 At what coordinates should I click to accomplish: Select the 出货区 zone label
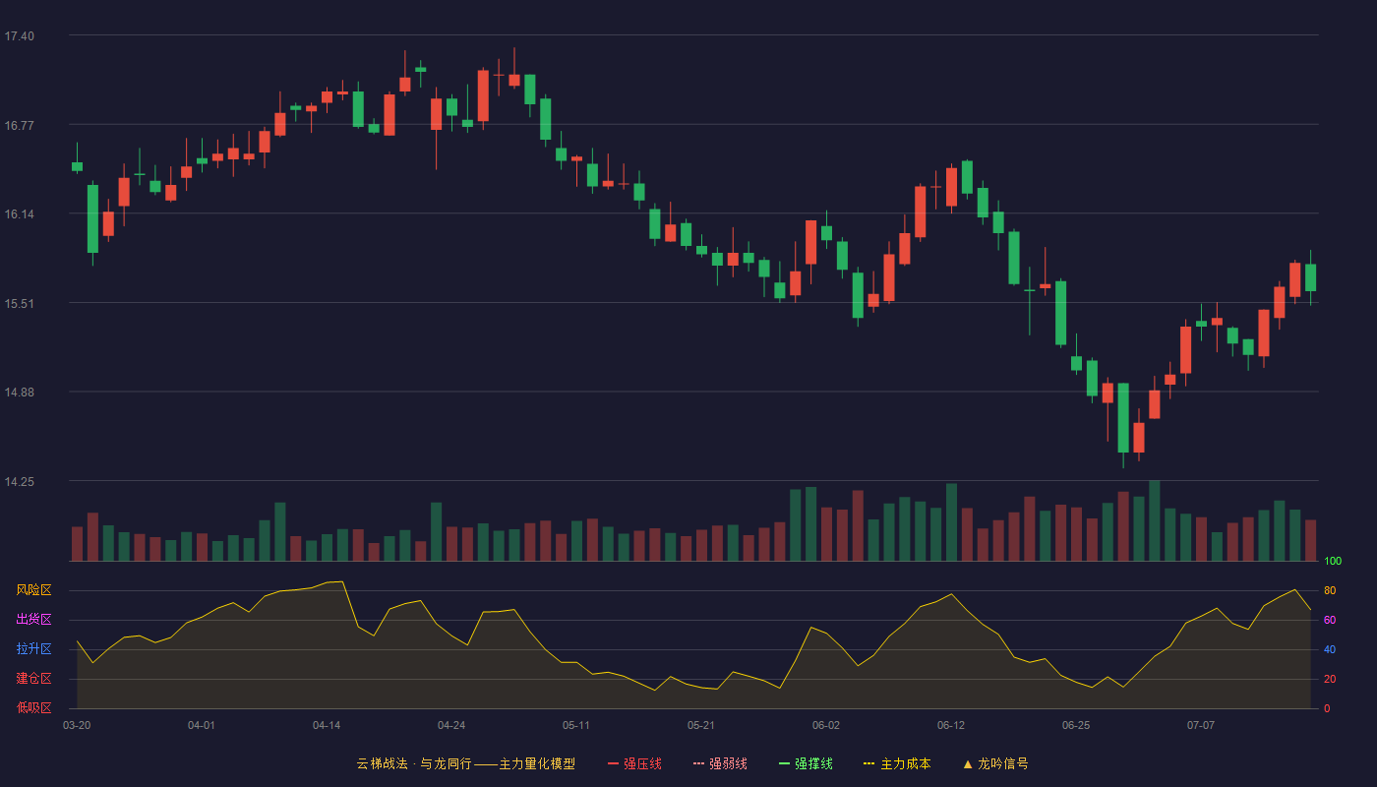(33, 620)
